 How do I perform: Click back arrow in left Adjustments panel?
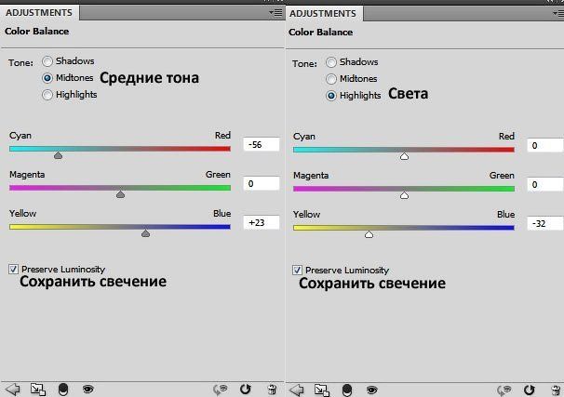pos(13,389)
